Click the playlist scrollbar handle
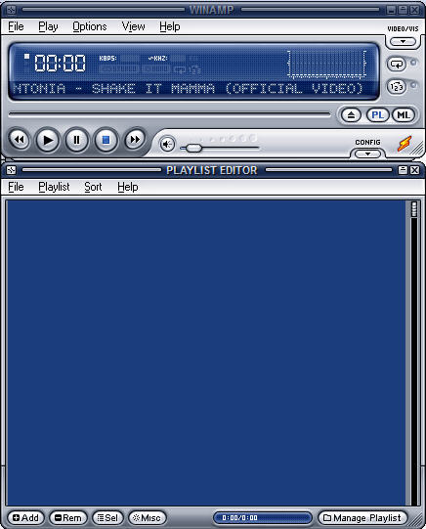 414,209
